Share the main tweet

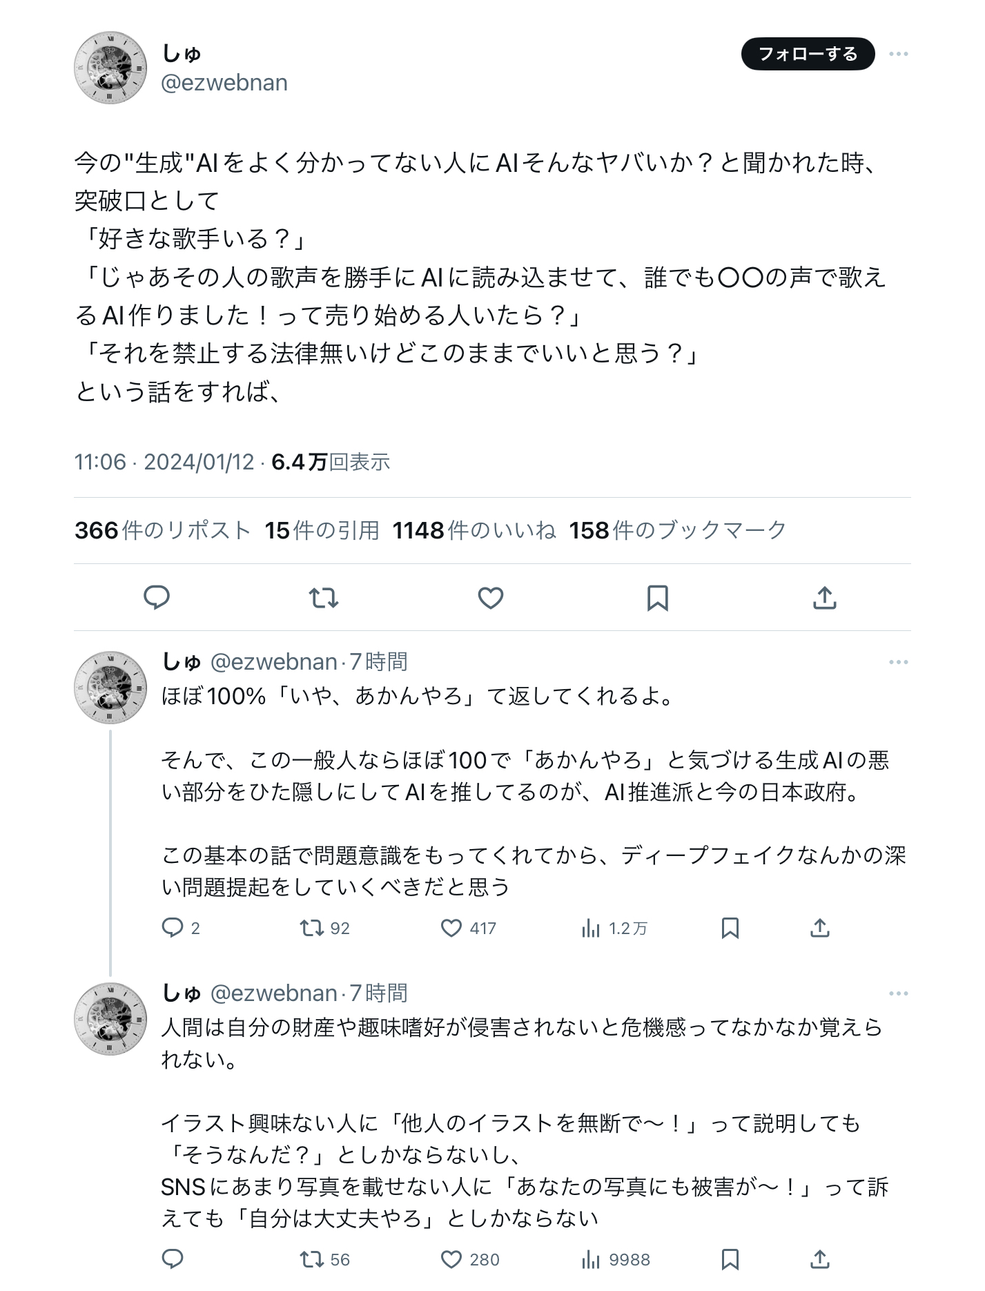pyautogui.click(x=824, y=597)
